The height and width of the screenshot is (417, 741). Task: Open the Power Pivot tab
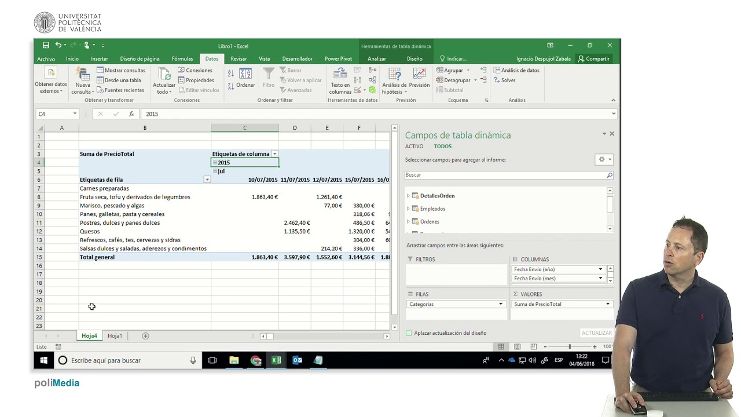coord(339,58)
